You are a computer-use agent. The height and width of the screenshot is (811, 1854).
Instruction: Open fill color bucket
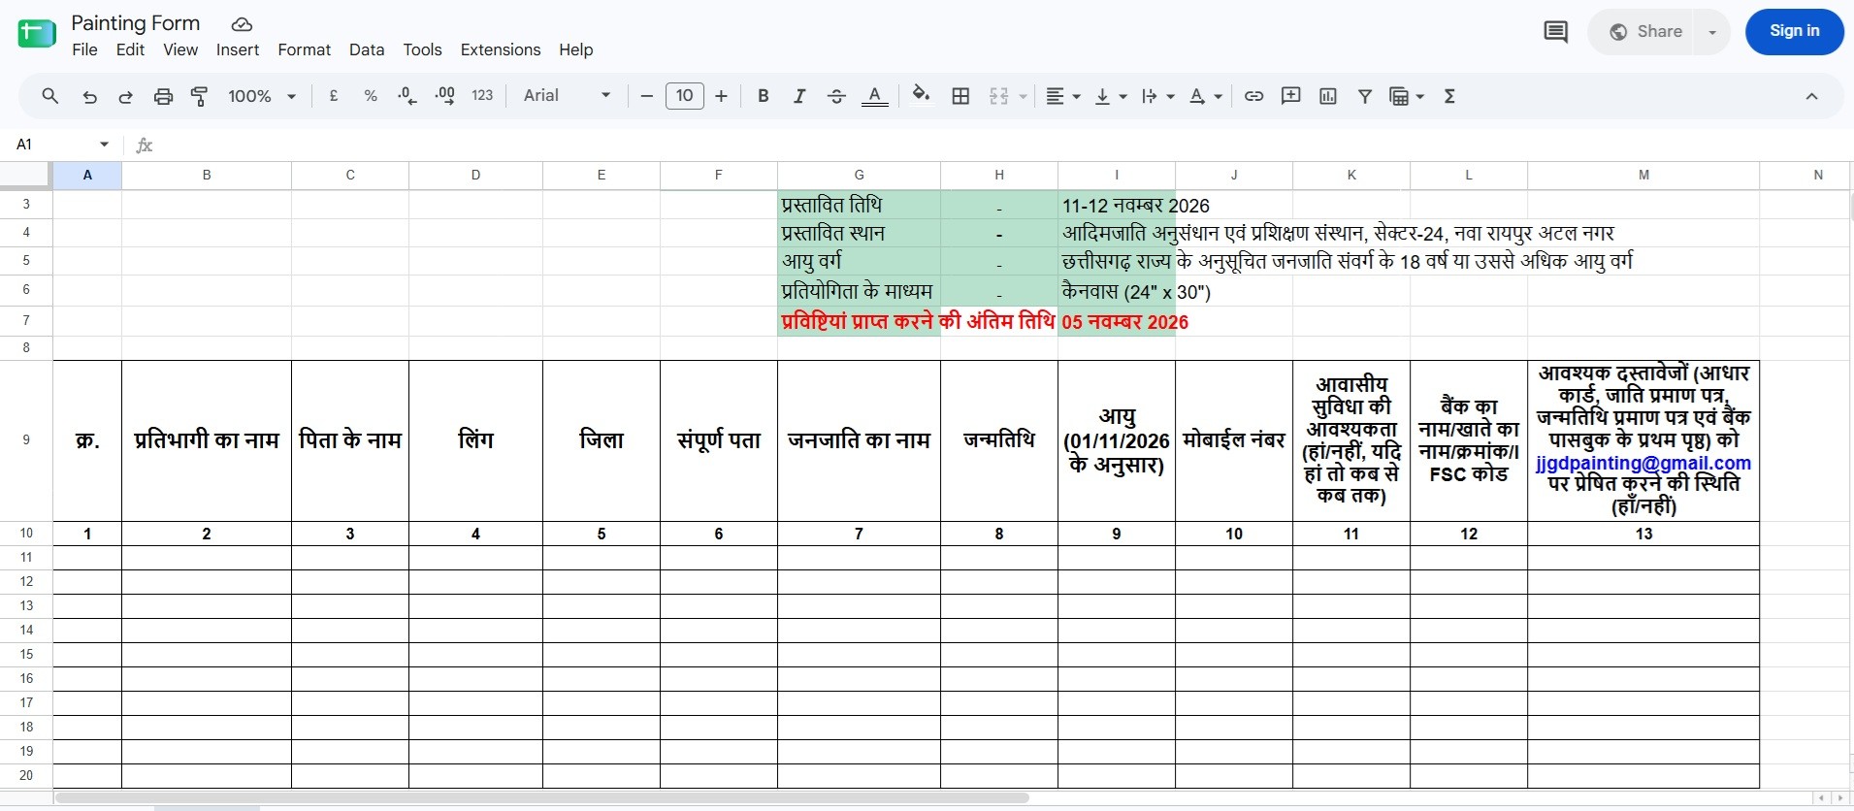click(x=921, y=95)
